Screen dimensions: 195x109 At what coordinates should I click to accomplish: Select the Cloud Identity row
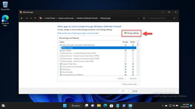[97, 72]
